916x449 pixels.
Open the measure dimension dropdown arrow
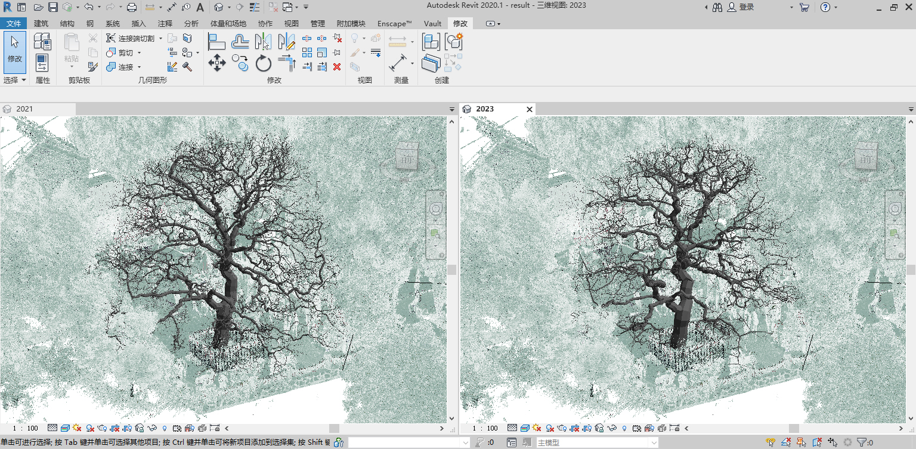click(412, 63)
